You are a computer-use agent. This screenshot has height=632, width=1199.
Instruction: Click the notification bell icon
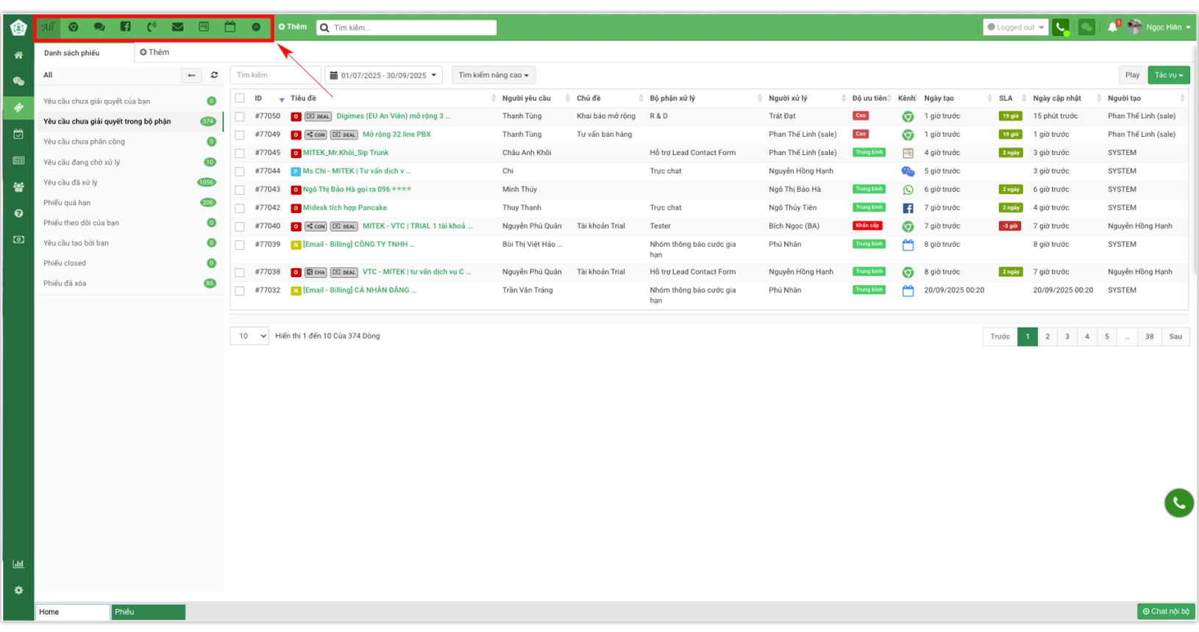(x=1111, y=27)
